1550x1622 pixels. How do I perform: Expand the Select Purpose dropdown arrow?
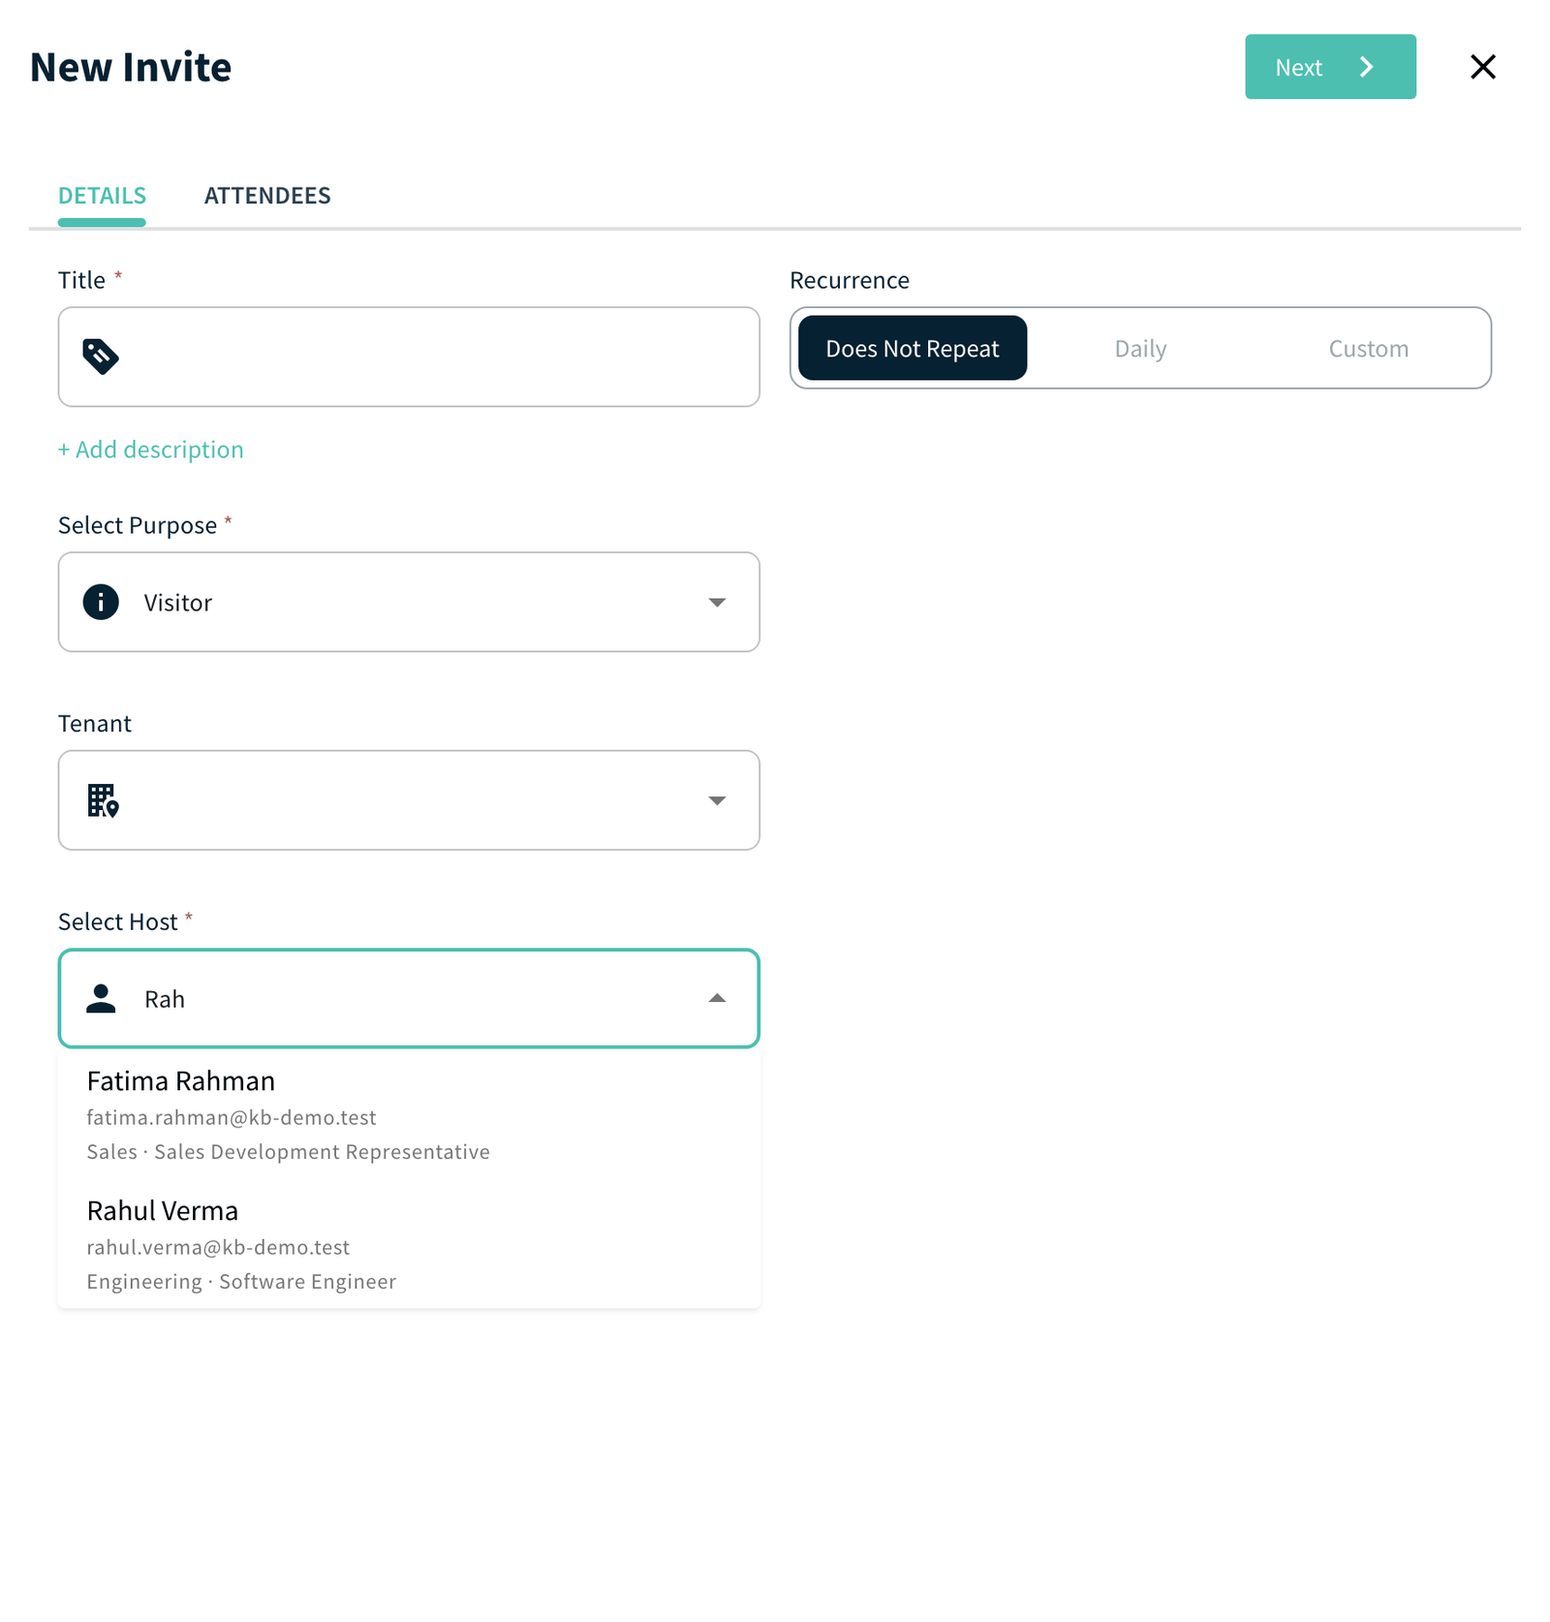[x=717, y=603]
